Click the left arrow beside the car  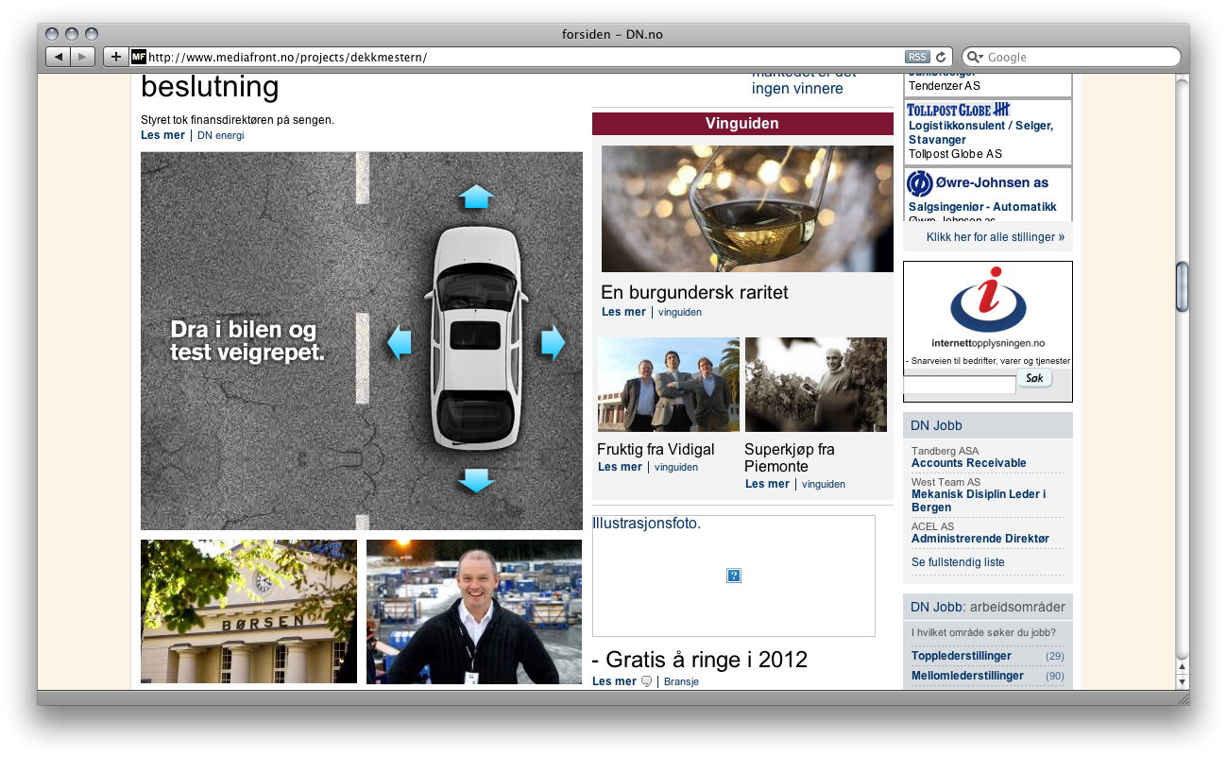(x=400, y=342)
